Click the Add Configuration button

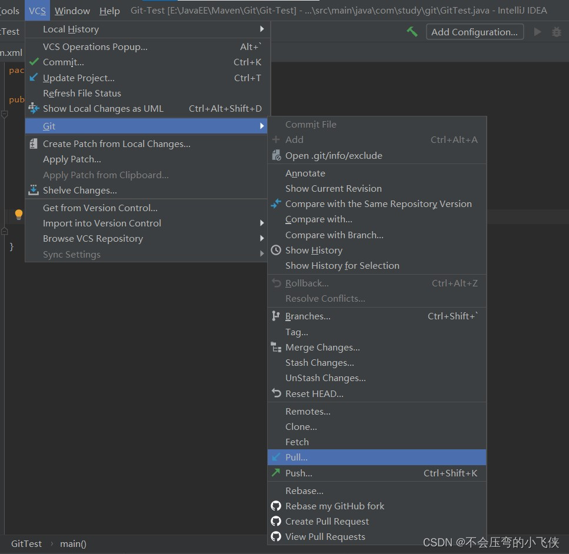[475, 32]
